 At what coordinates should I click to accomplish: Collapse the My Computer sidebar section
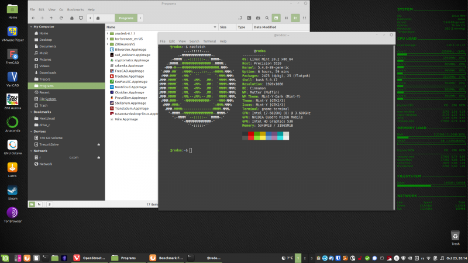31,27
